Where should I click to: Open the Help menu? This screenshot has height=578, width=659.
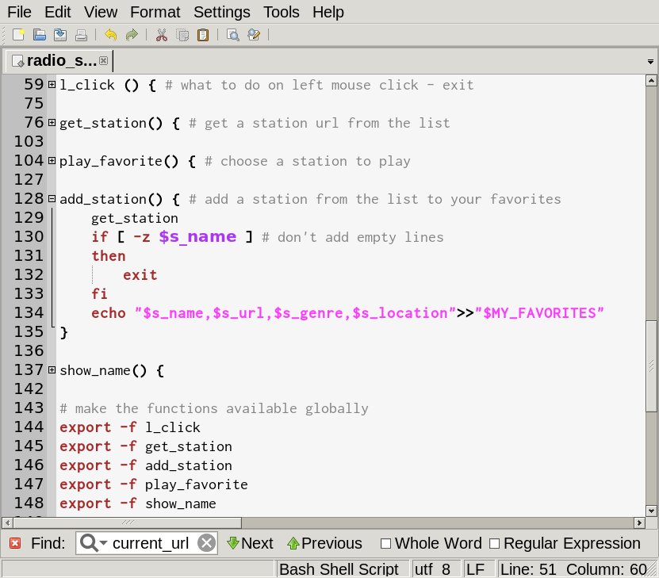click(328, 12)
